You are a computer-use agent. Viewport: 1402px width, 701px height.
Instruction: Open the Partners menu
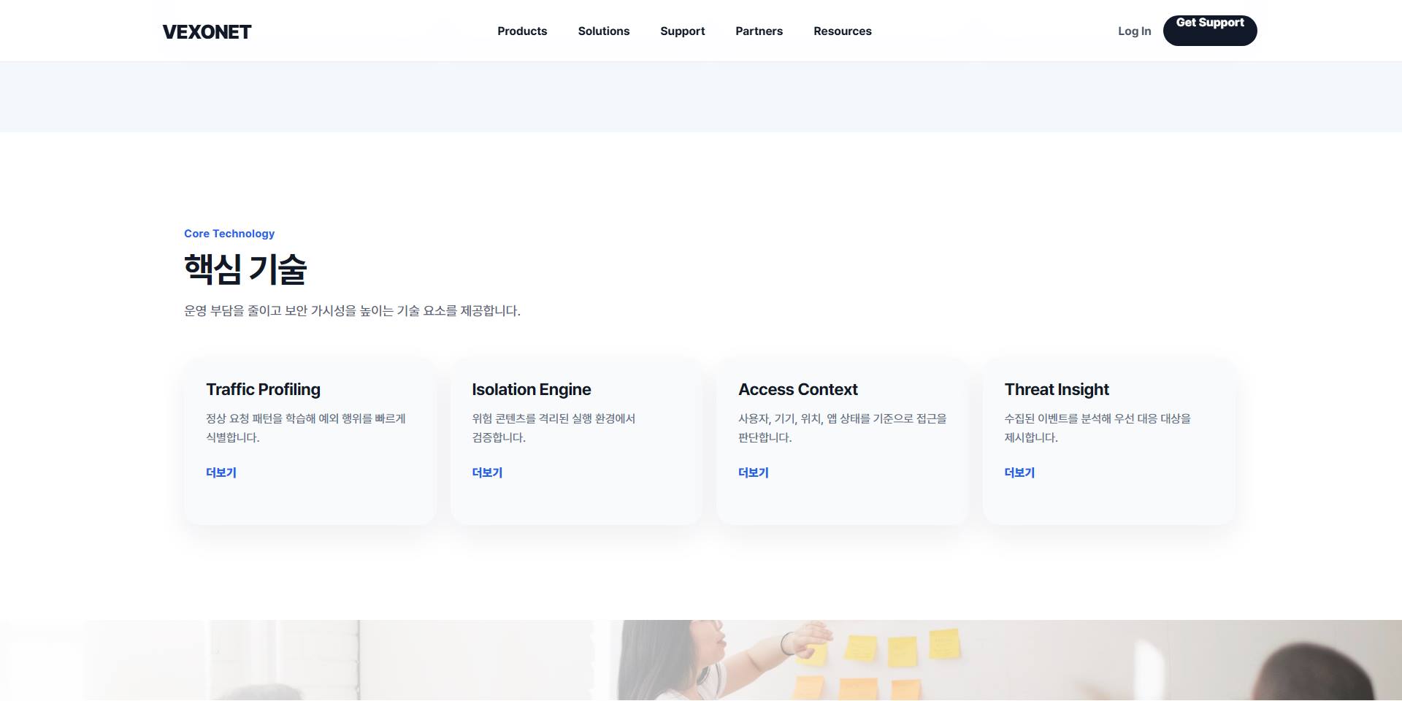click(x=759, y=31)
